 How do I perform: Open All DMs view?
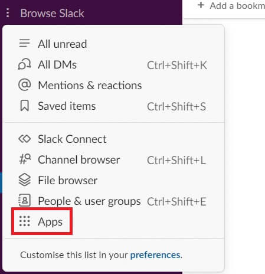click(57, 64)
